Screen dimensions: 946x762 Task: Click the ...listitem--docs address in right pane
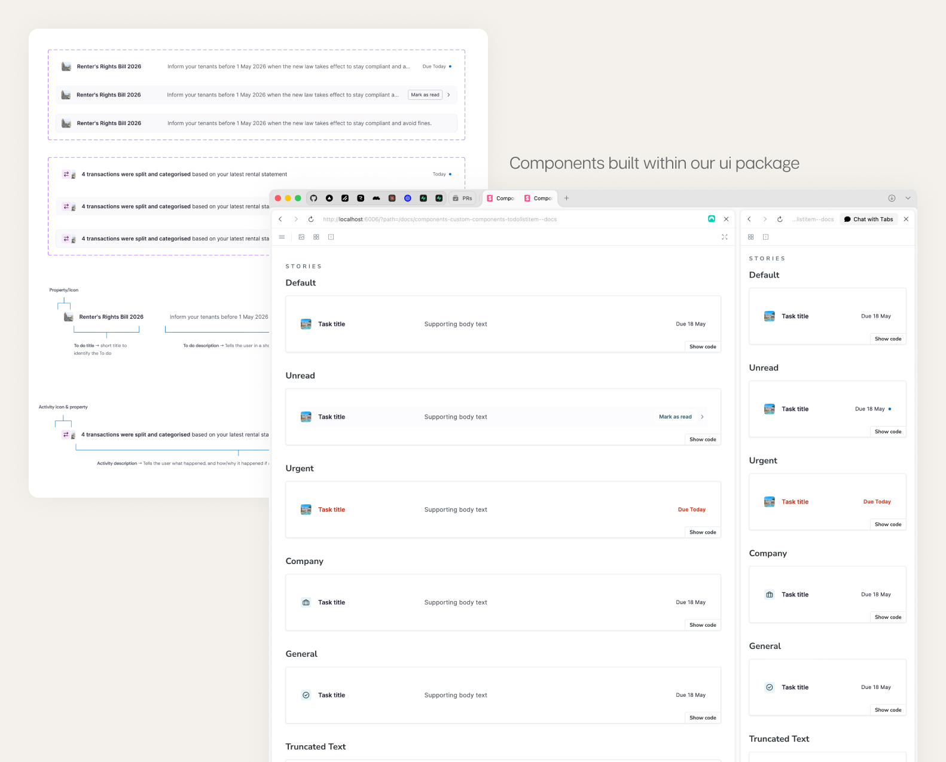tap(813, 219)
